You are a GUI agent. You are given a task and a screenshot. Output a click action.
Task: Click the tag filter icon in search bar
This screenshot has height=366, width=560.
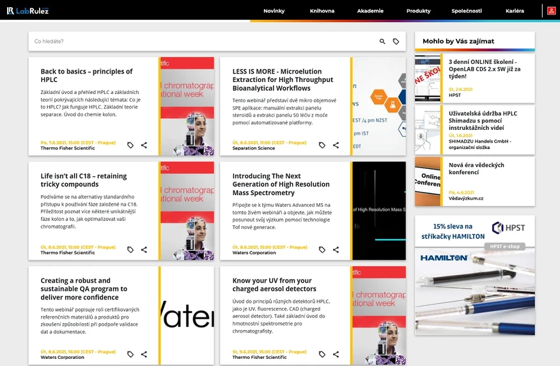pos(396,42)
